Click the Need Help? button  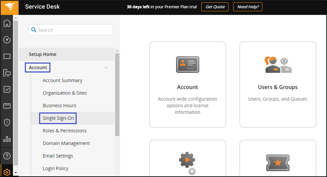[248, 7]
